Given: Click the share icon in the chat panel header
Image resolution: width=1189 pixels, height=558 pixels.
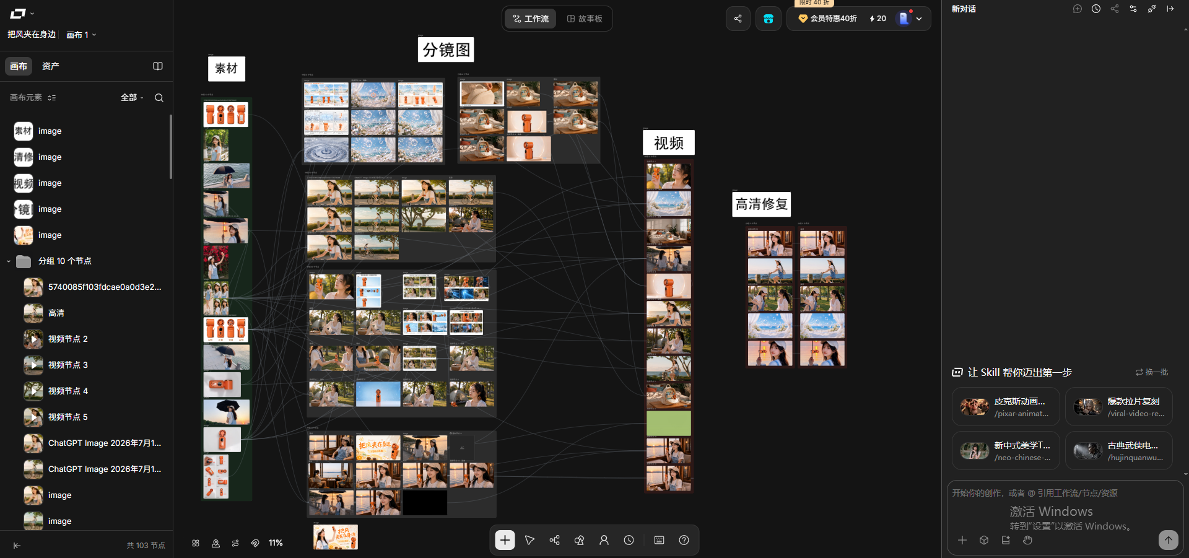Looking at the screenshot, I should click(x=1115, y=9).
